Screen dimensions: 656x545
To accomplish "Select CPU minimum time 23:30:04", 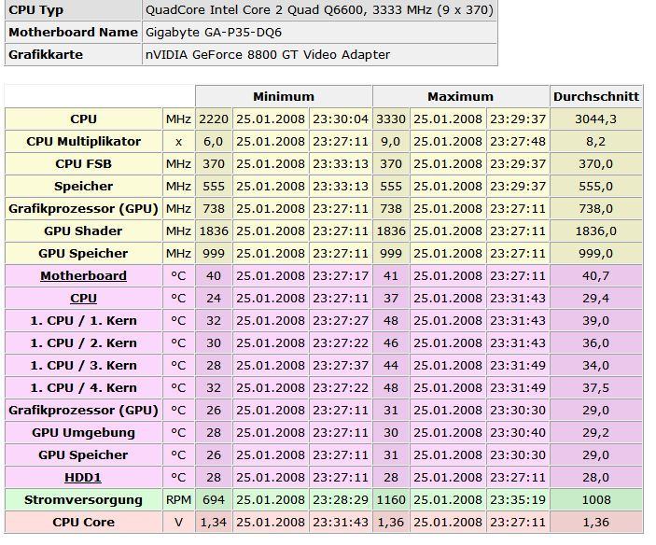I will coord(341,119).
